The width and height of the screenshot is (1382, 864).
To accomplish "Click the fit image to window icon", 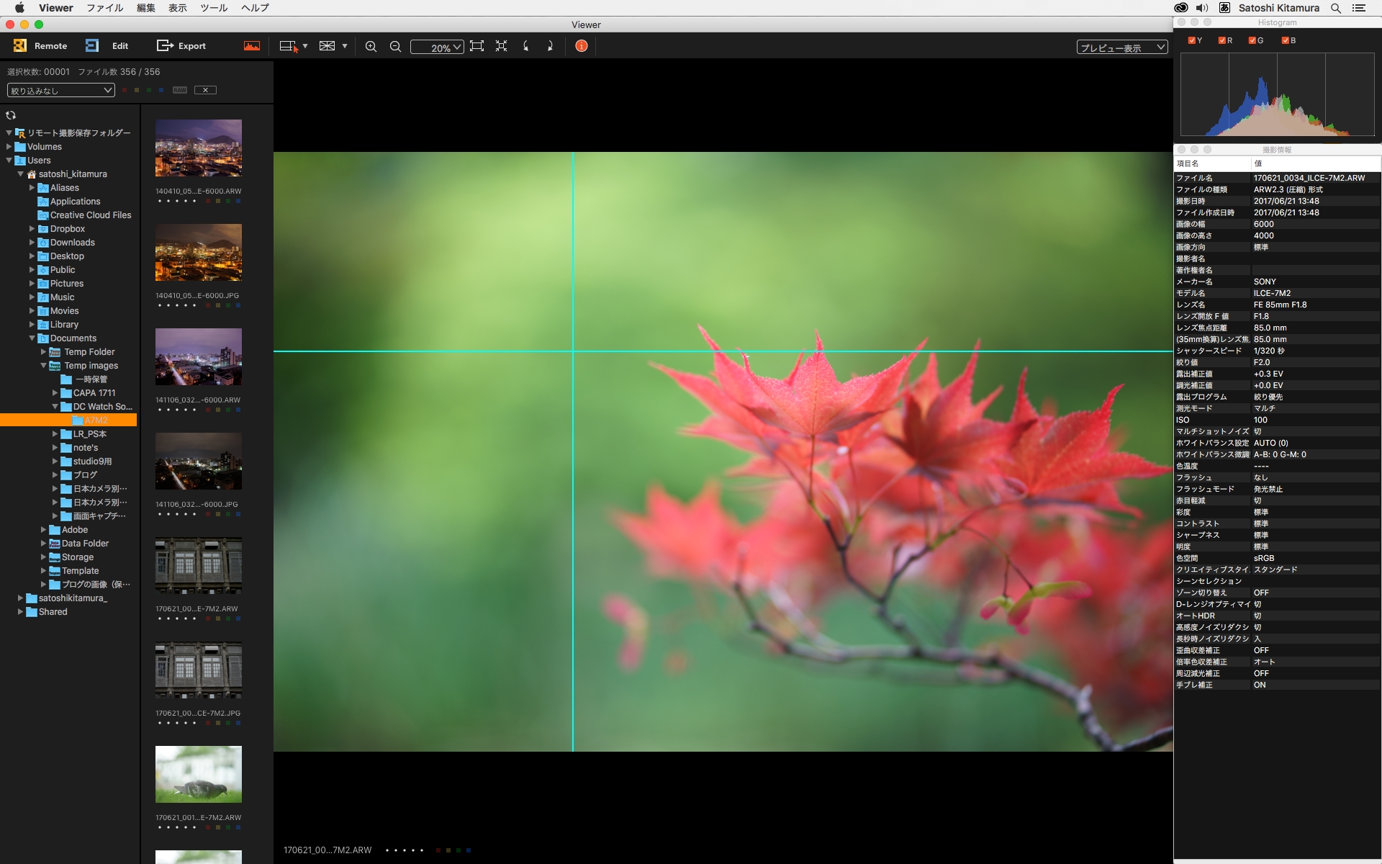I will pos(477,46).
